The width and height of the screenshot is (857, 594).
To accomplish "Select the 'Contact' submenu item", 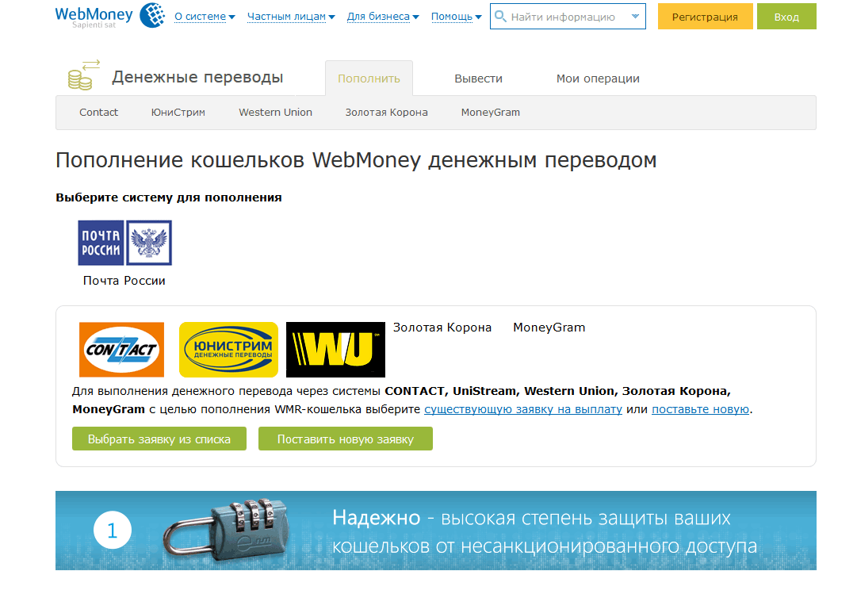I will tap(98, 112).
